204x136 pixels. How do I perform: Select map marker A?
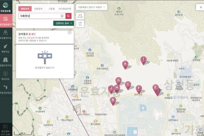(125, 64)
